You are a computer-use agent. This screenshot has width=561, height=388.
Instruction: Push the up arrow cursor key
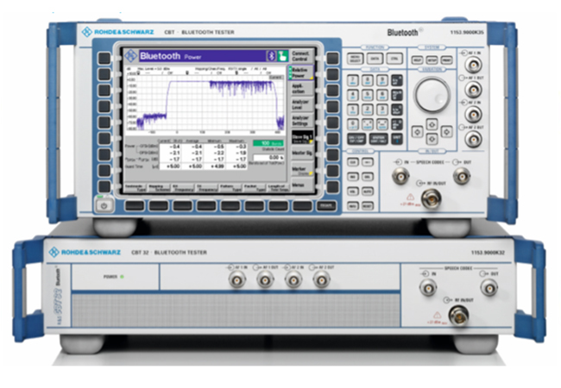(x=432, y=125)
